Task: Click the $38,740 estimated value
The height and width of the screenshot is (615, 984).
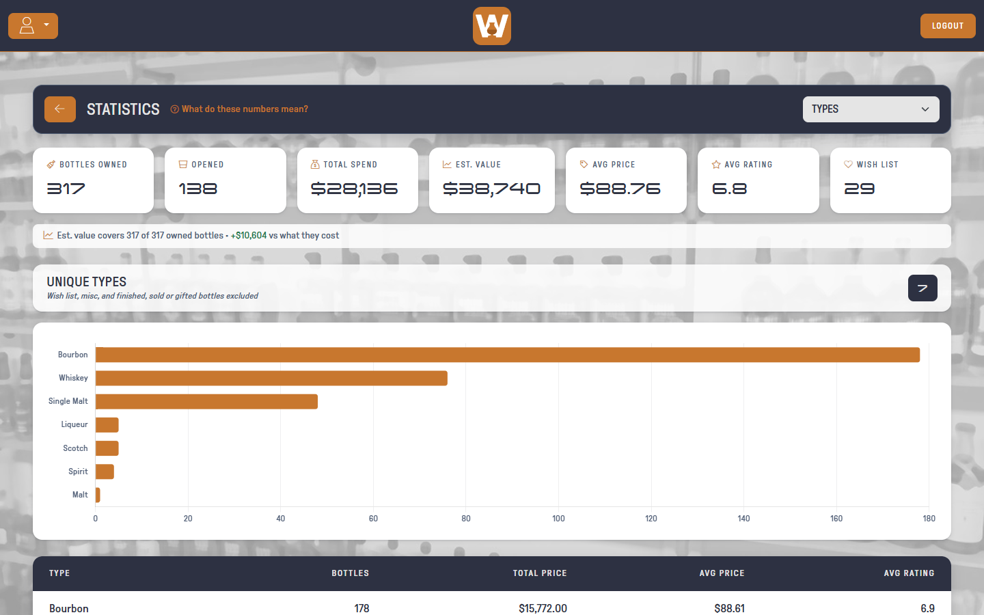Action: 491,189
